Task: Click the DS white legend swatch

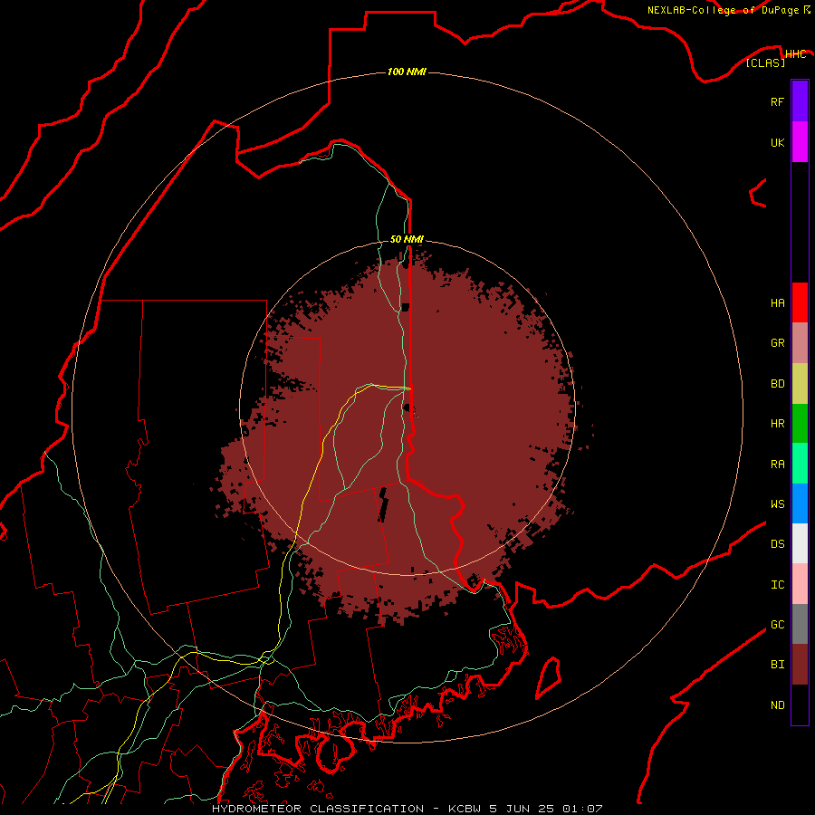Action: pos(800,543)
